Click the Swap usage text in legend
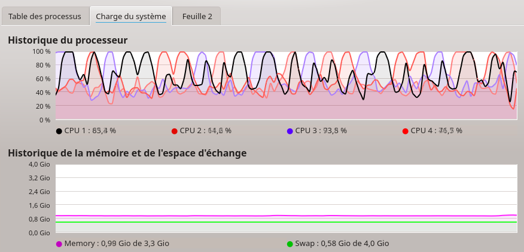This screenshot has height=252, width=524. click(x=342, y=244)
